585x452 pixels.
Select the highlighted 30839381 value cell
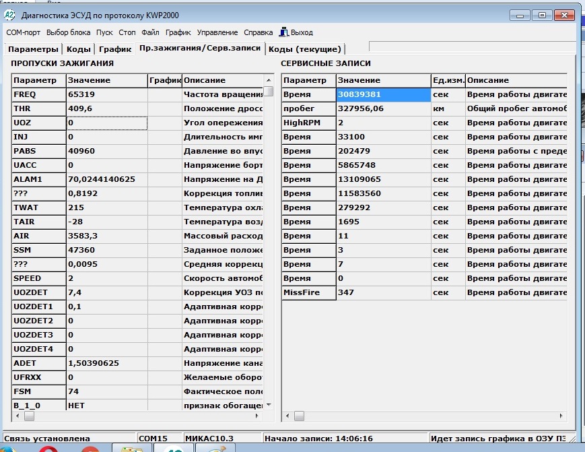tap(382, 95)
